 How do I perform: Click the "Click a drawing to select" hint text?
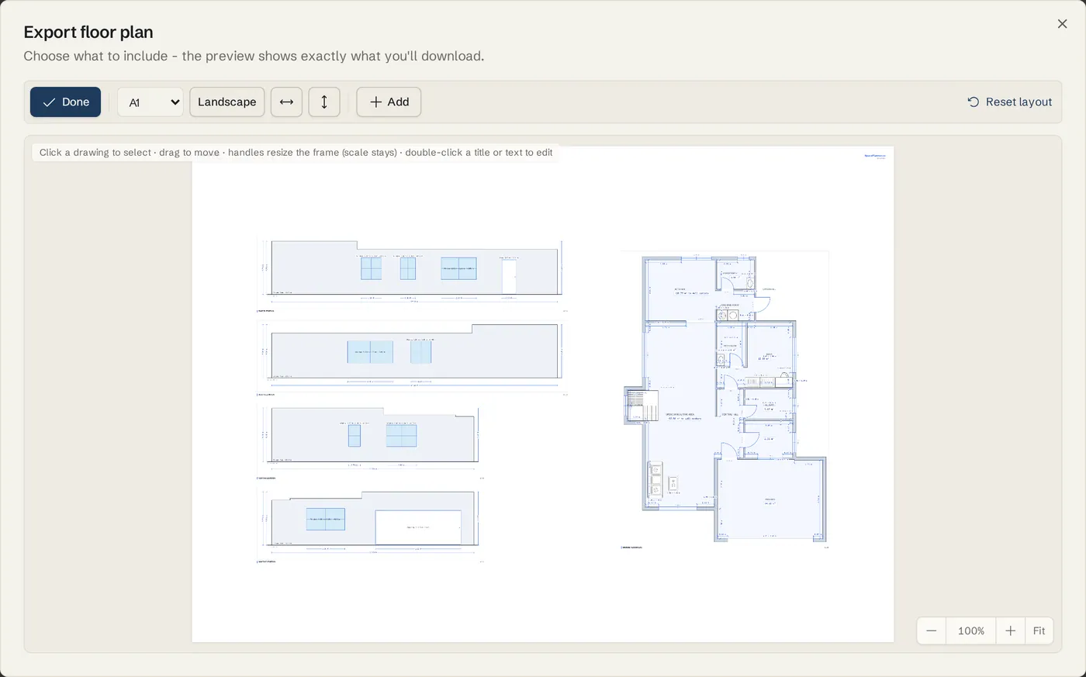coord(296,153)
